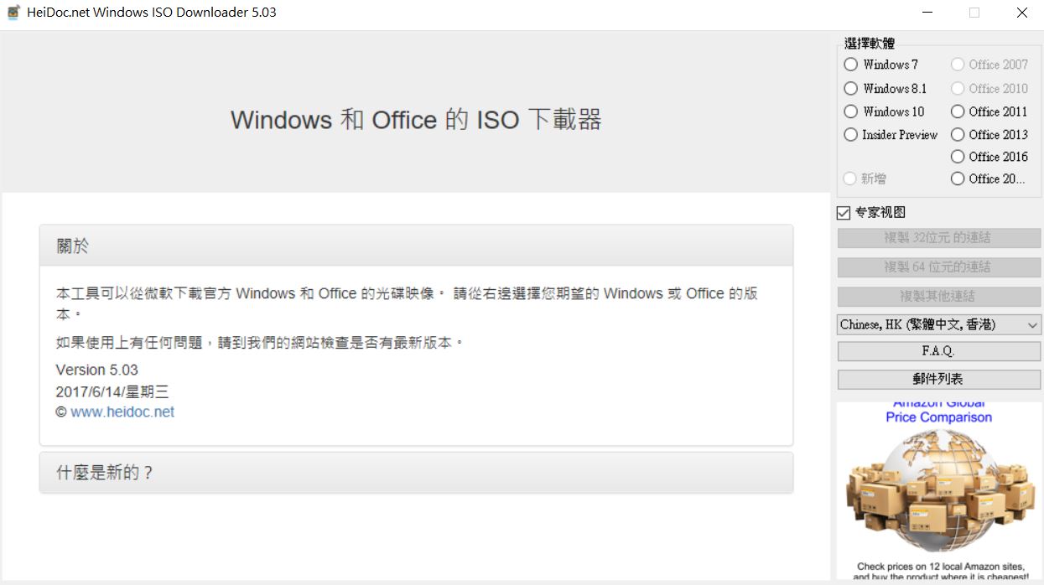Select the Insider Preview option
The image size is (1044, 585).
(x=891, y=134)
